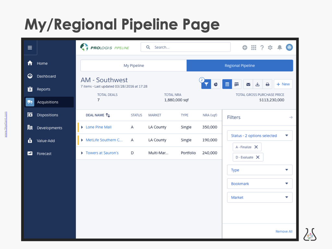Show the pie chart view icon

click(x=216, y=84)
